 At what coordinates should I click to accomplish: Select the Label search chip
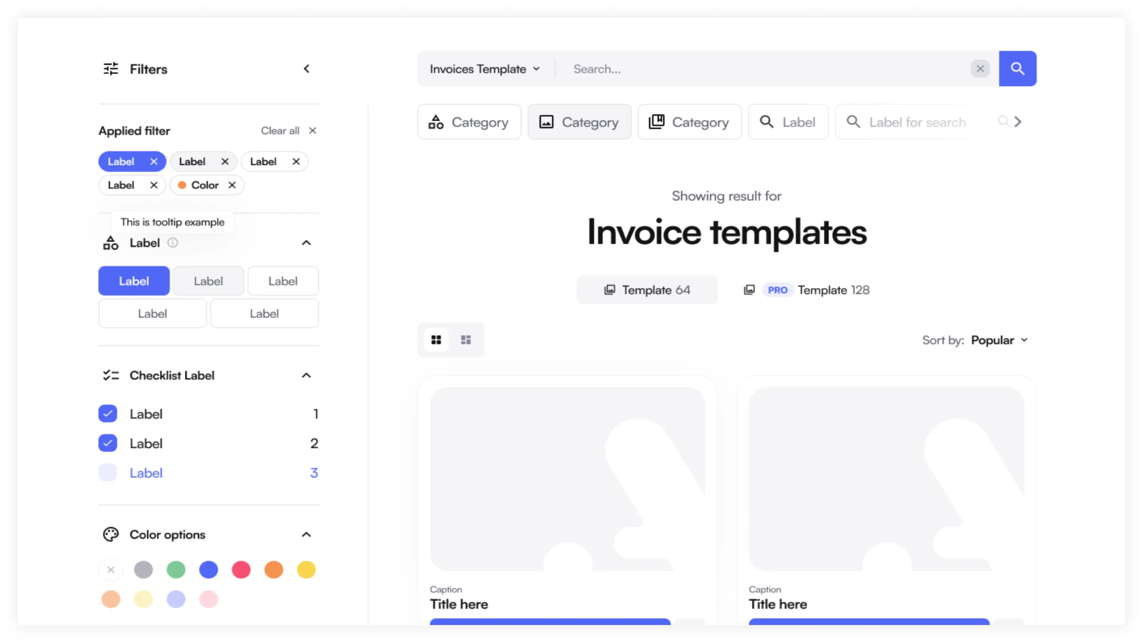[x=788, y=122]
